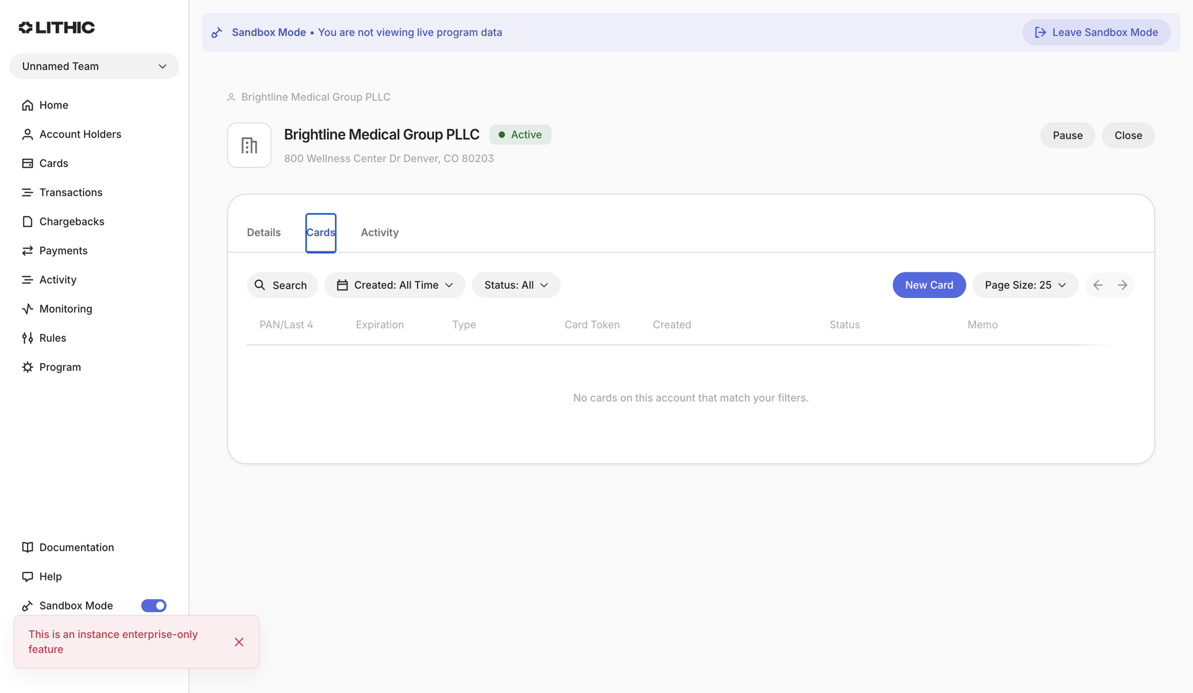Click the Lithic logo
This screenshot has height=693, width=1193.
[x=57, y=27]
